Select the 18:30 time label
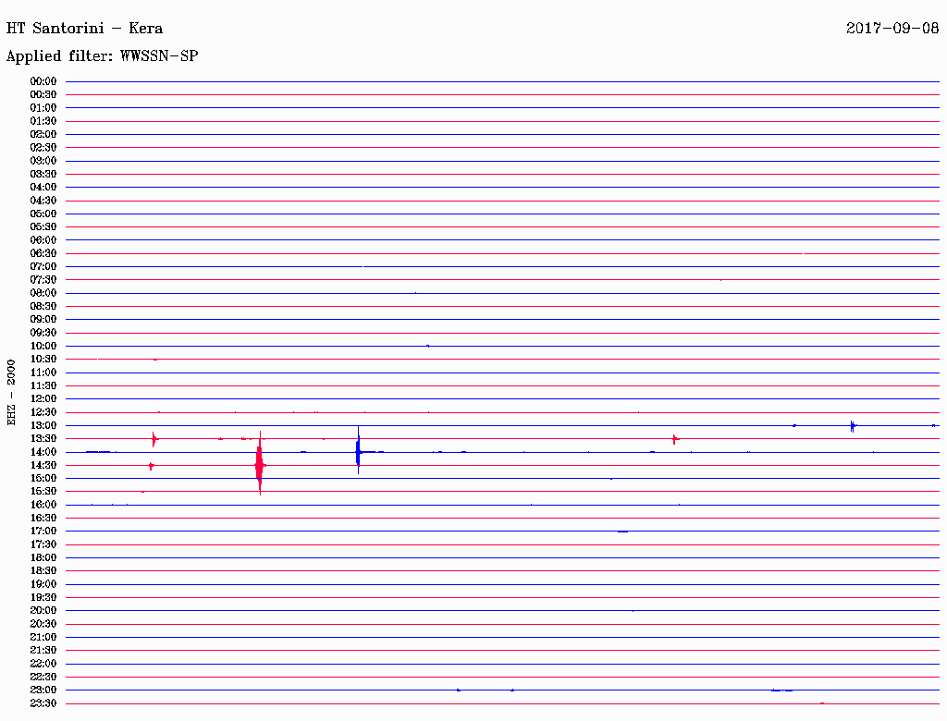The width and height of the screenshot is (947, 721). click(43, 571)
